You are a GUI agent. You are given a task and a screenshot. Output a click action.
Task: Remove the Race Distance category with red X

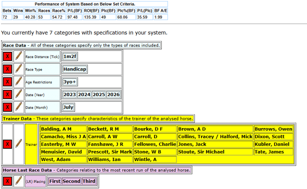[x=8, y=56]
